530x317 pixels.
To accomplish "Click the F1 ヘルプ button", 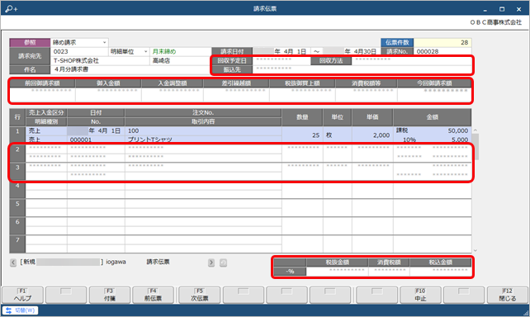I will click(x=22, y=295).
